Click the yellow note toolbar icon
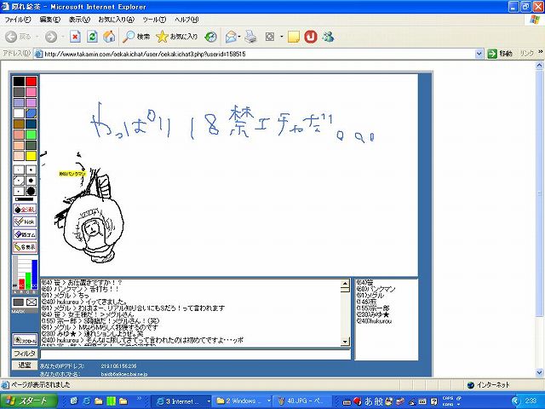Image resolution: width=545 pixels, height=409 pixels. click(294, 37)
